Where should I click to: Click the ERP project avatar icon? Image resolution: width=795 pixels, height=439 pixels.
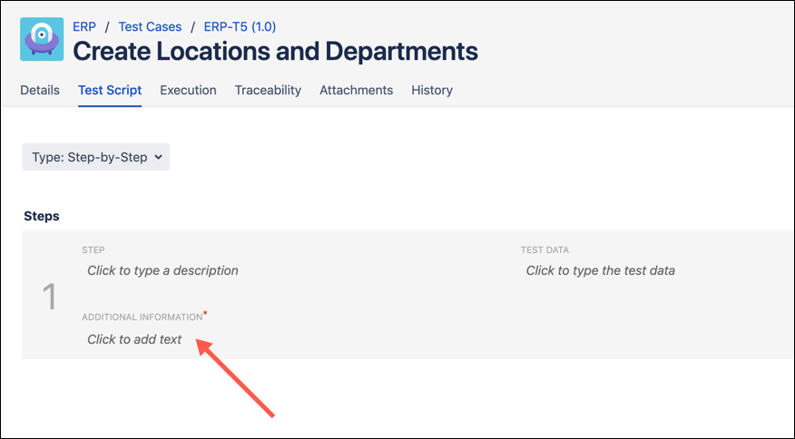click(x=42, y=39)
